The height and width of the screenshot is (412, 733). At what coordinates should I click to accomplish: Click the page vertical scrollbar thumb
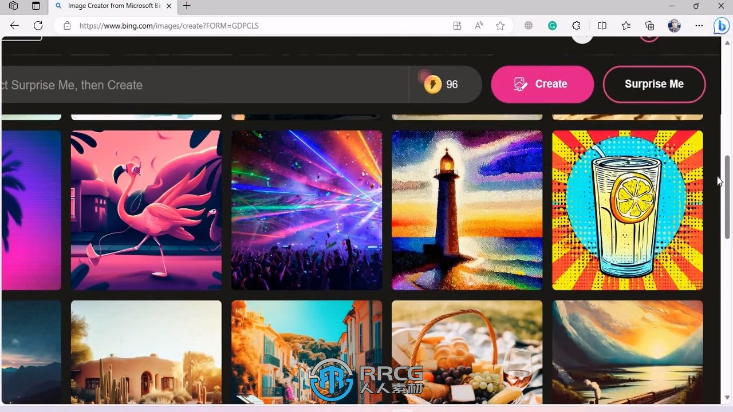pos(727,197)
